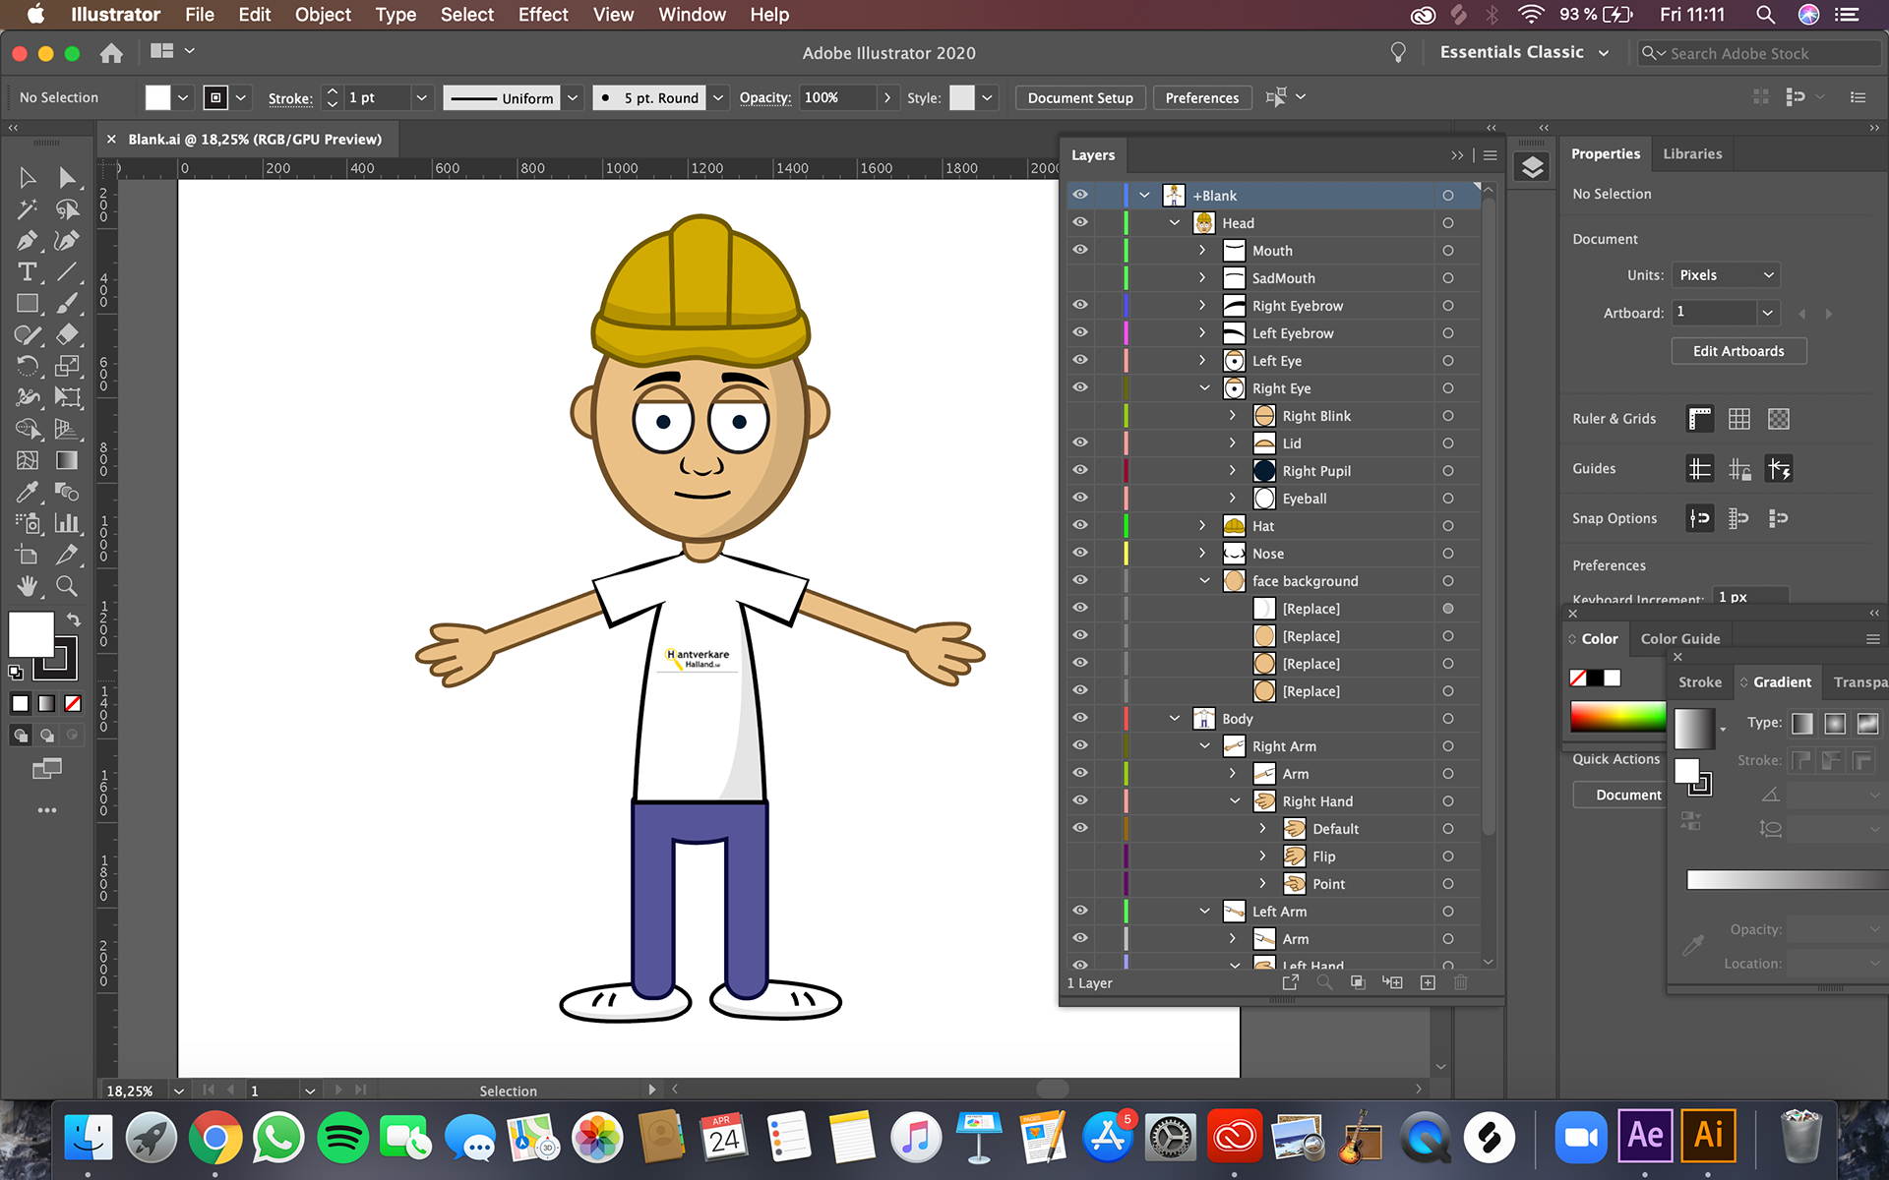This screenshot has height=1180, width=1889.
Task: Show the Right Blink layer
Action: (x=1080, y=415)
